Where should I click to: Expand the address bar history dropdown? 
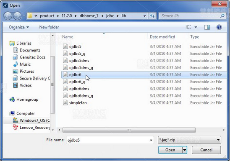(145, 16)
